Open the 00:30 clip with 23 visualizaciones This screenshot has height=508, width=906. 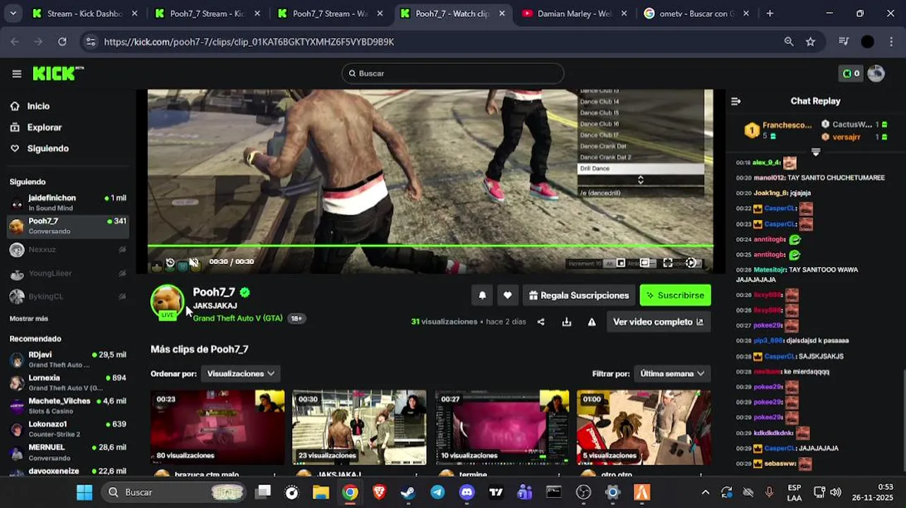pyautogui.click(x=359, y=428)
